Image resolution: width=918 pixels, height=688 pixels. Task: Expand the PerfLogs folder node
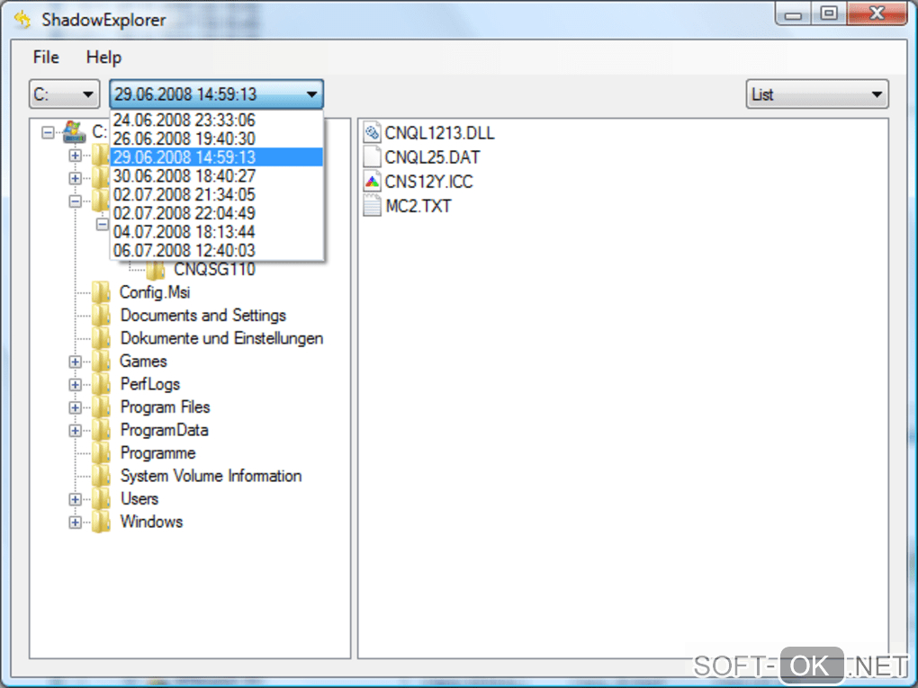(75, 384)
